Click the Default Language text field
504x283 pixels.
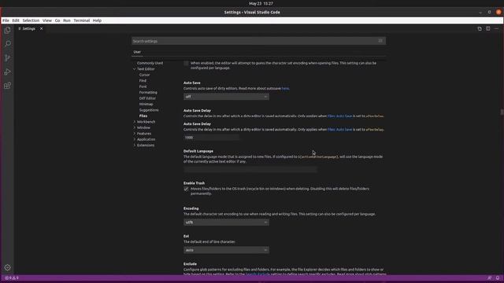tap(250, 170)
